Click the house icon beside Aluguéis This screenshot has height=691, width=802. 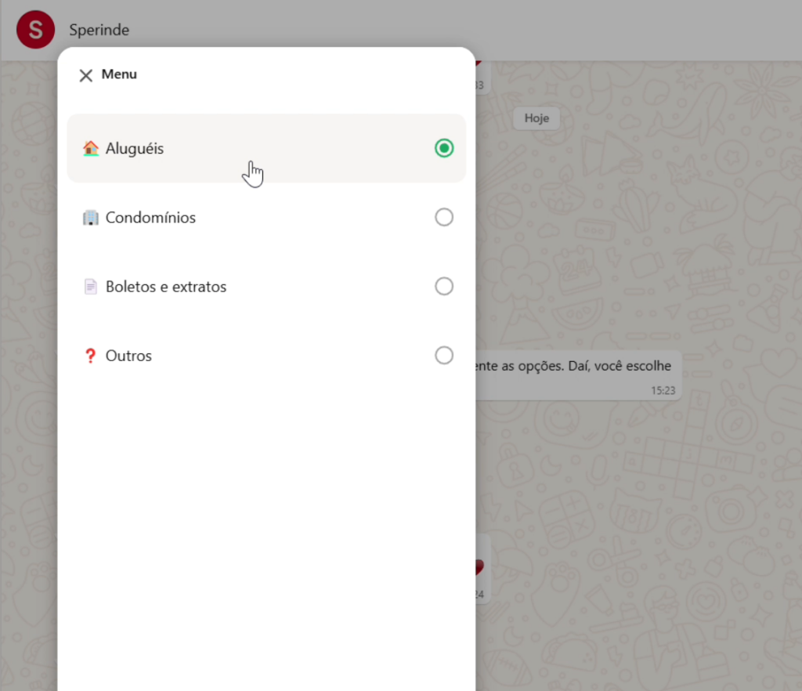point(91,148)
